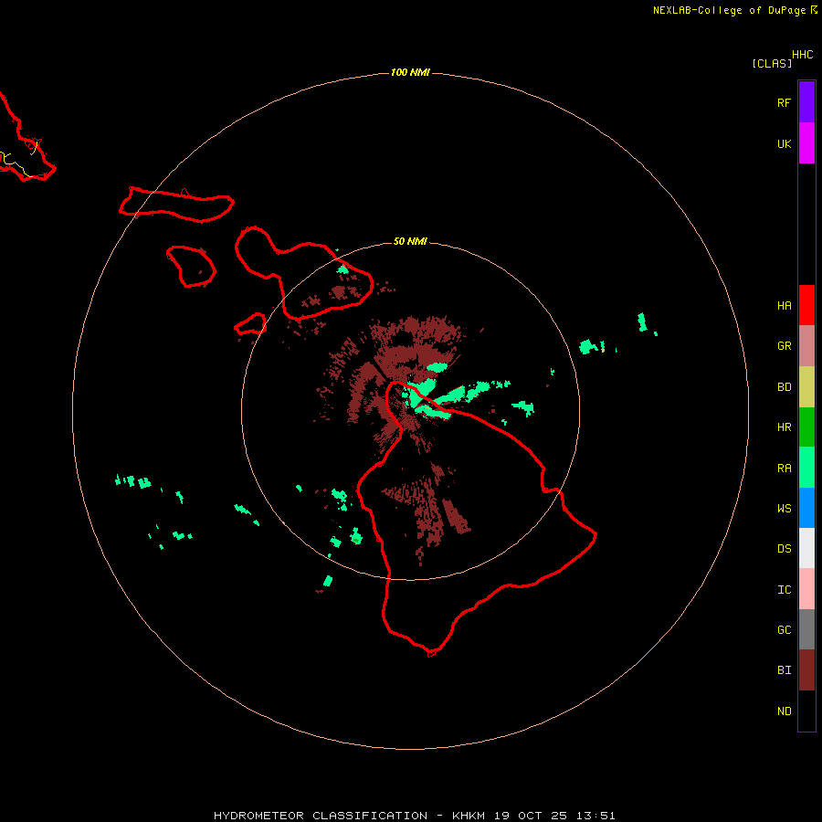Click the HA legend label
This screenshot has height=822, width=822.
tap(784, 306)
